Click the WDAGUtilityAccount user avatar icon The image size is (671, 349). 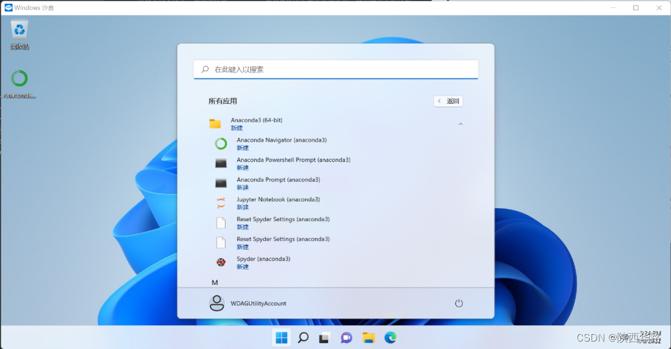[x=217, y=303]
